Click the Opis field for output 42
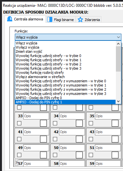 point(72,132)
